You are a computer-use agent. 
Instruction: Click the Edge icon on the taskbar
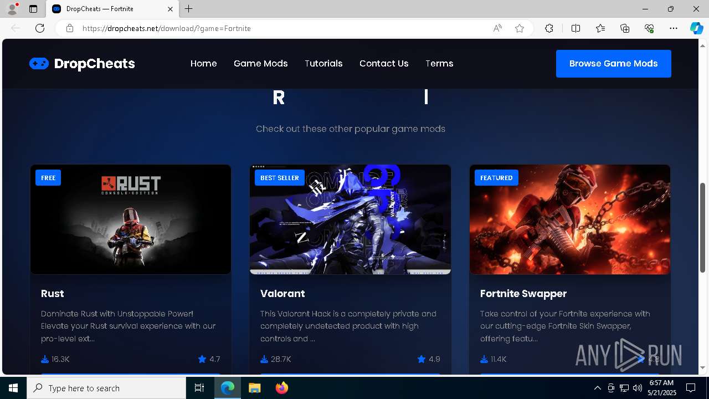pos(228,388)
